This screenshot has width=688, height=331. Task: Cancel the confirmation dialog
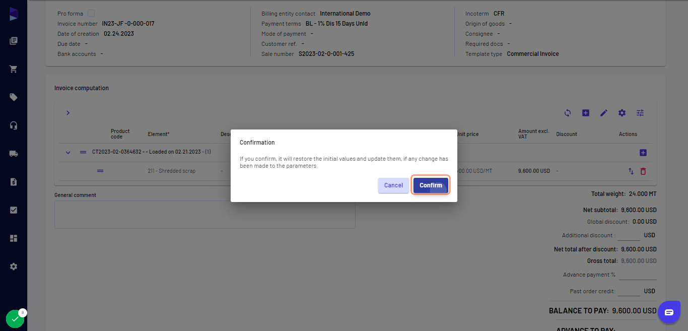pos(393,185)
